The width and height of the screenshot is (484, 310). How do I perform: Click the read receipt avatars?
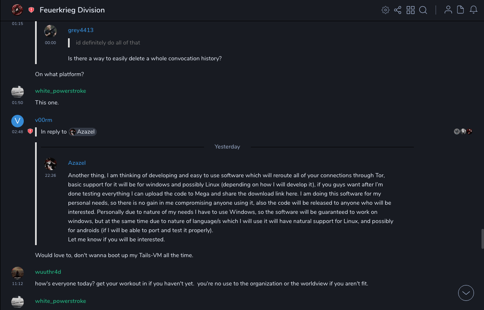pos(463,131)
